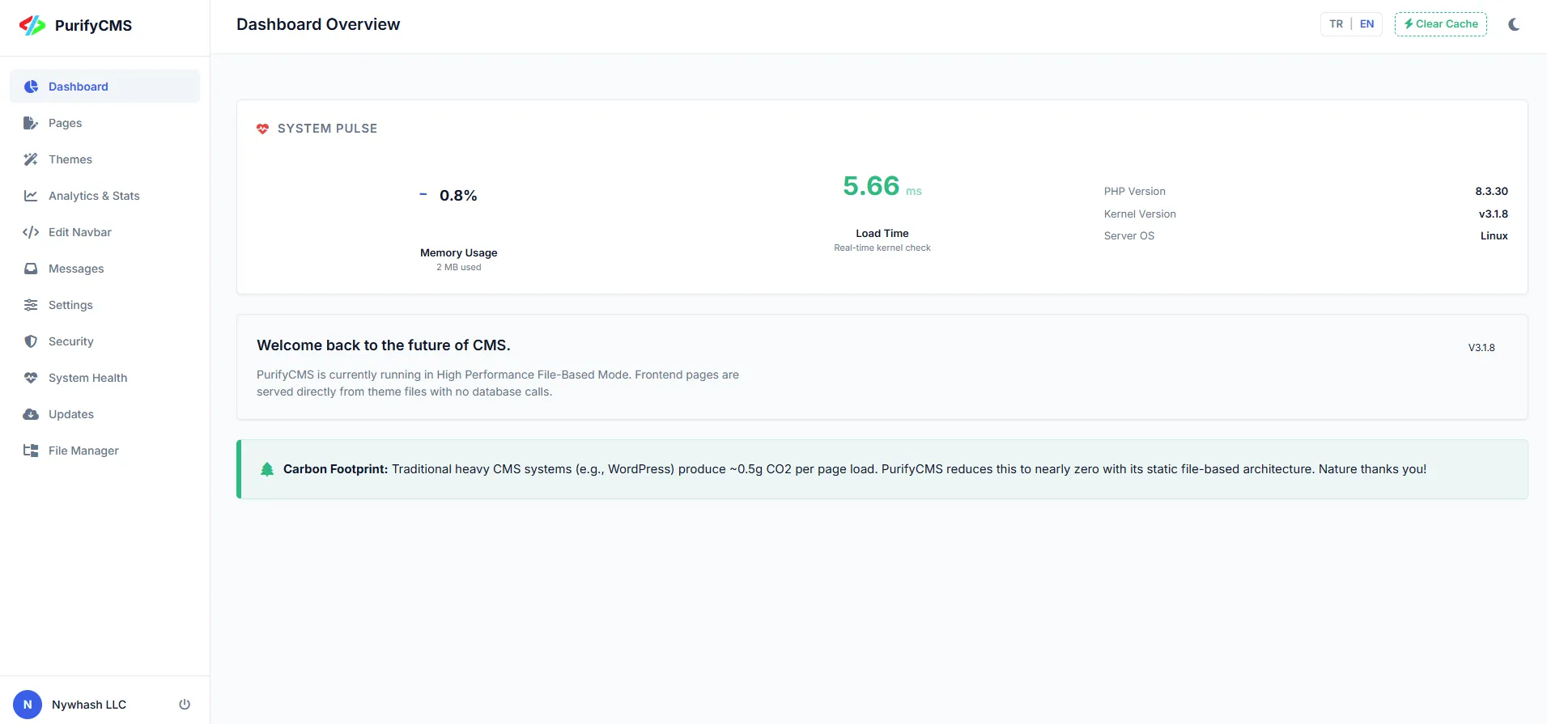Click the Analytics & Stats line chart icon
1547x724 pixels.
click(31, 196)
